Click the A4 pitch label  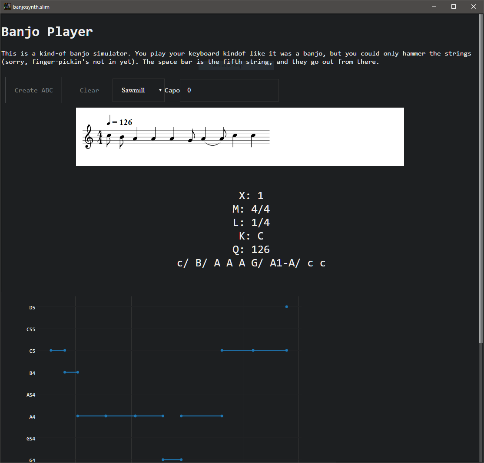(32, 417)
